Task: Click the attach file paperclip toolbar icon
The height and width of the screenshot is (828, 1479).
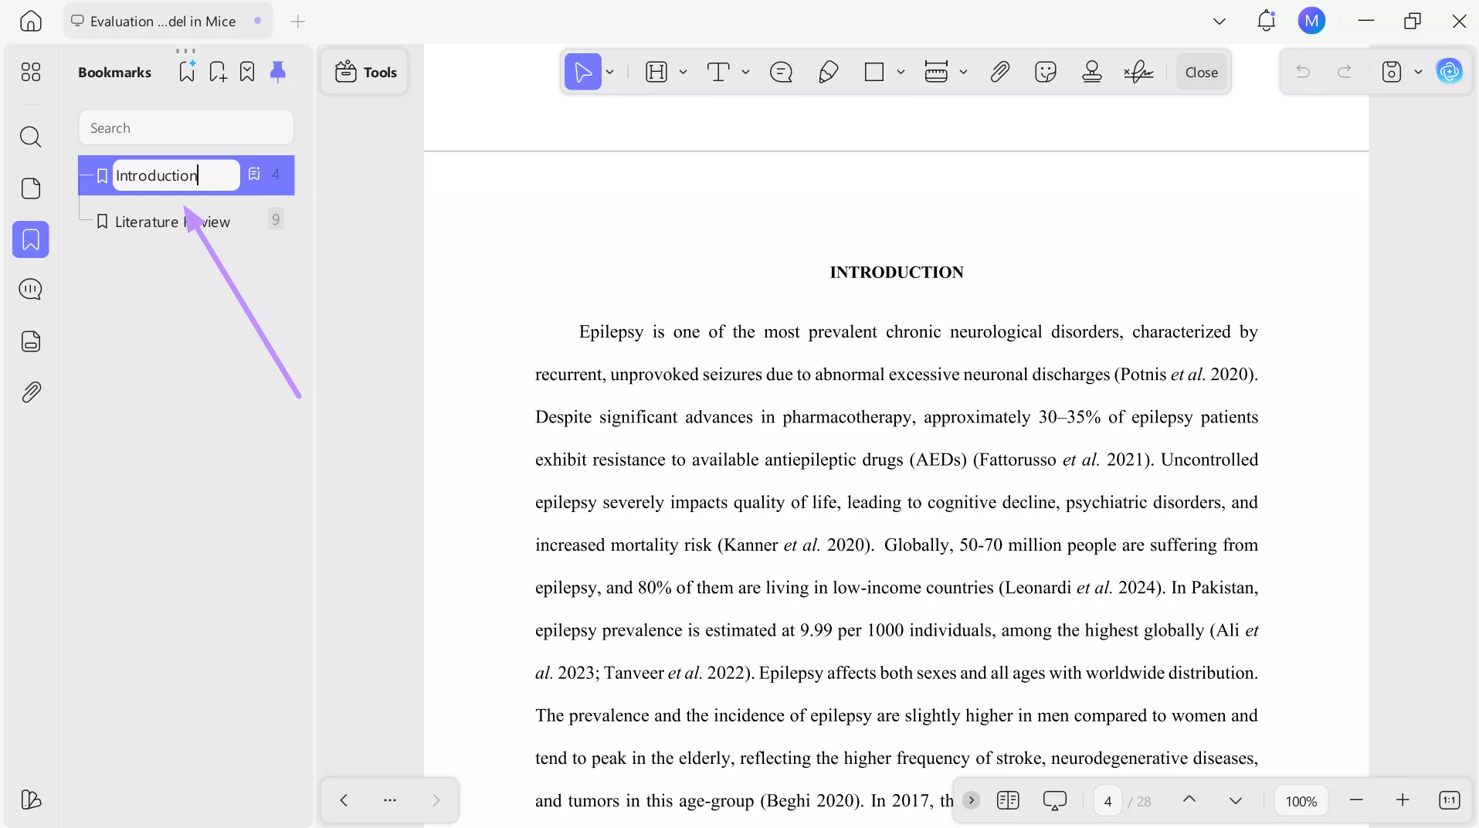Action: coord(1000,72)
